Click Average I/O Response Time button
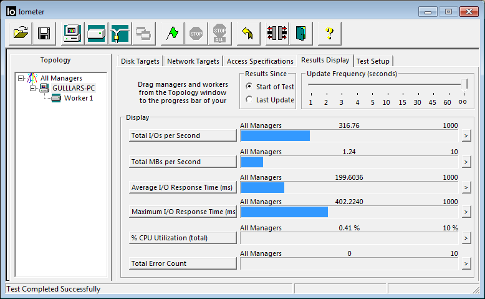The width and height of the screenshot is (485, 299). tap(183, 187)
